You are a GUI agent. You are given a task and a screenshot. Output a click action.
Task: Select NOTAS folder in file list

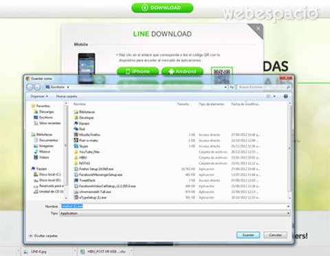pos(82,163)
